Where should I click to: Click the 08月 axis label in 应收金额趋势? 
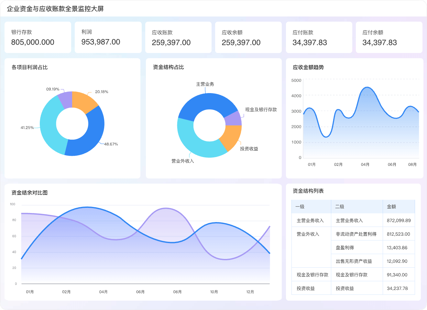(412, 165)
